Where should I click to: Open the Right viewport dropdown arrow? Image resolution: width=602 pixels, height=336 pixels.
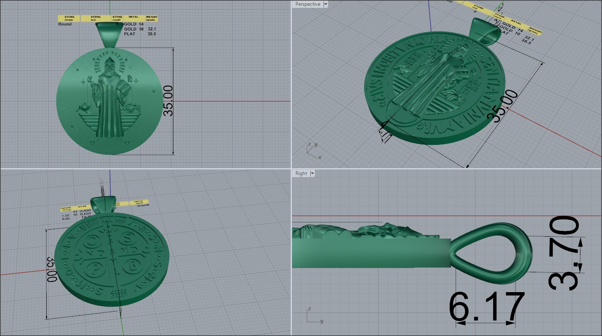[312, 173]
